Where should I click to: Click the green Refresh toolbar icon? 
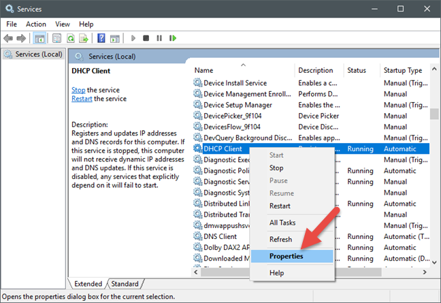(71, 38)
